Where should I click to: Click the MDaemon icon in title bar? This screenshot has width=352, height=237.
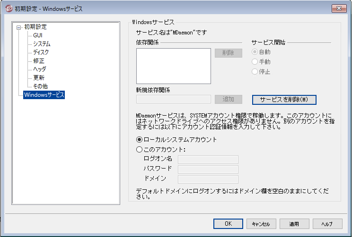click(8, 8)
